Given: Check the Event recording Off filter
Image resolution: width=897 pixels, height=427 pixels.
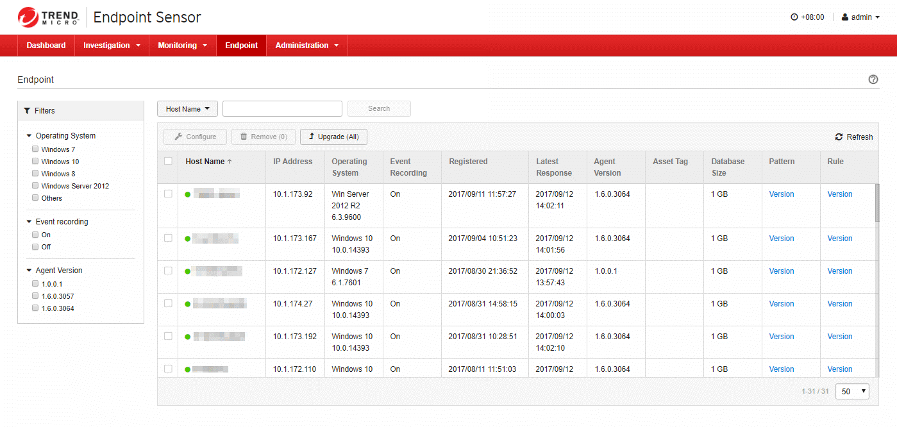Looking at the screenshot, I should click(x=35, y=247).
